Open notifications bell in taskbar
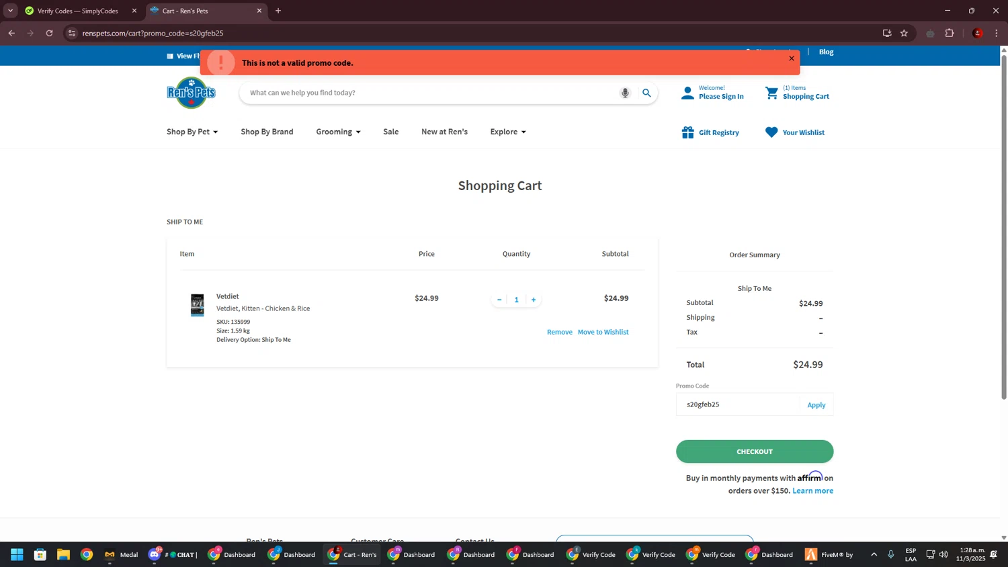The height and width of the screenshot is (567, 1008). click(994, 554)
